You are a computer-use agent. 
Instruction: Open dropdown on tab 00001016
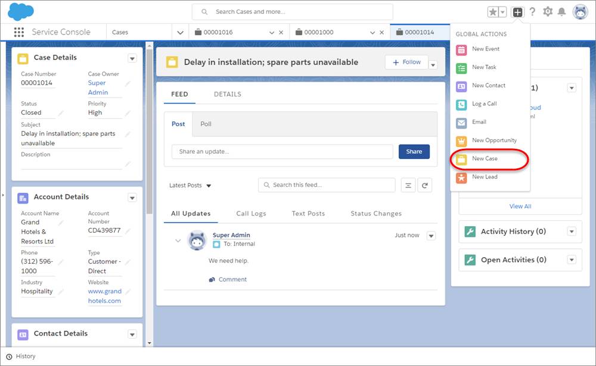(271, 33)
